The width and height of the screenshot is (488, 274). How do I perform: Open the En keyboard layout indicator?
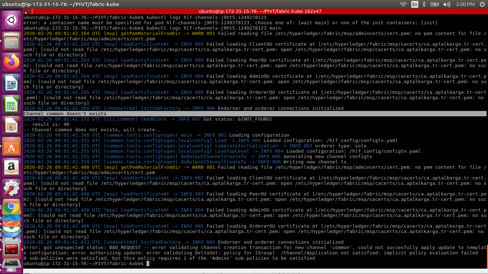pyautogui.click(x=414, y=4)
